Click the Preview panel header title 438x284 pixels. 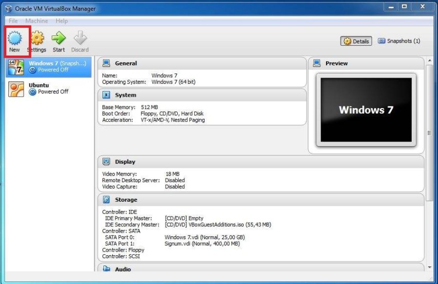click(336, 63)
